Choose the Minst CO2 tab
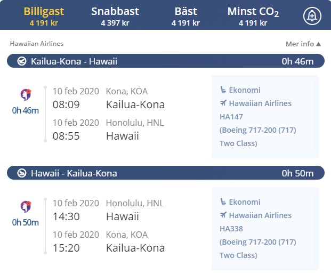Image resolution: width=331 pixels, height=274 pixels. point(253,16)
